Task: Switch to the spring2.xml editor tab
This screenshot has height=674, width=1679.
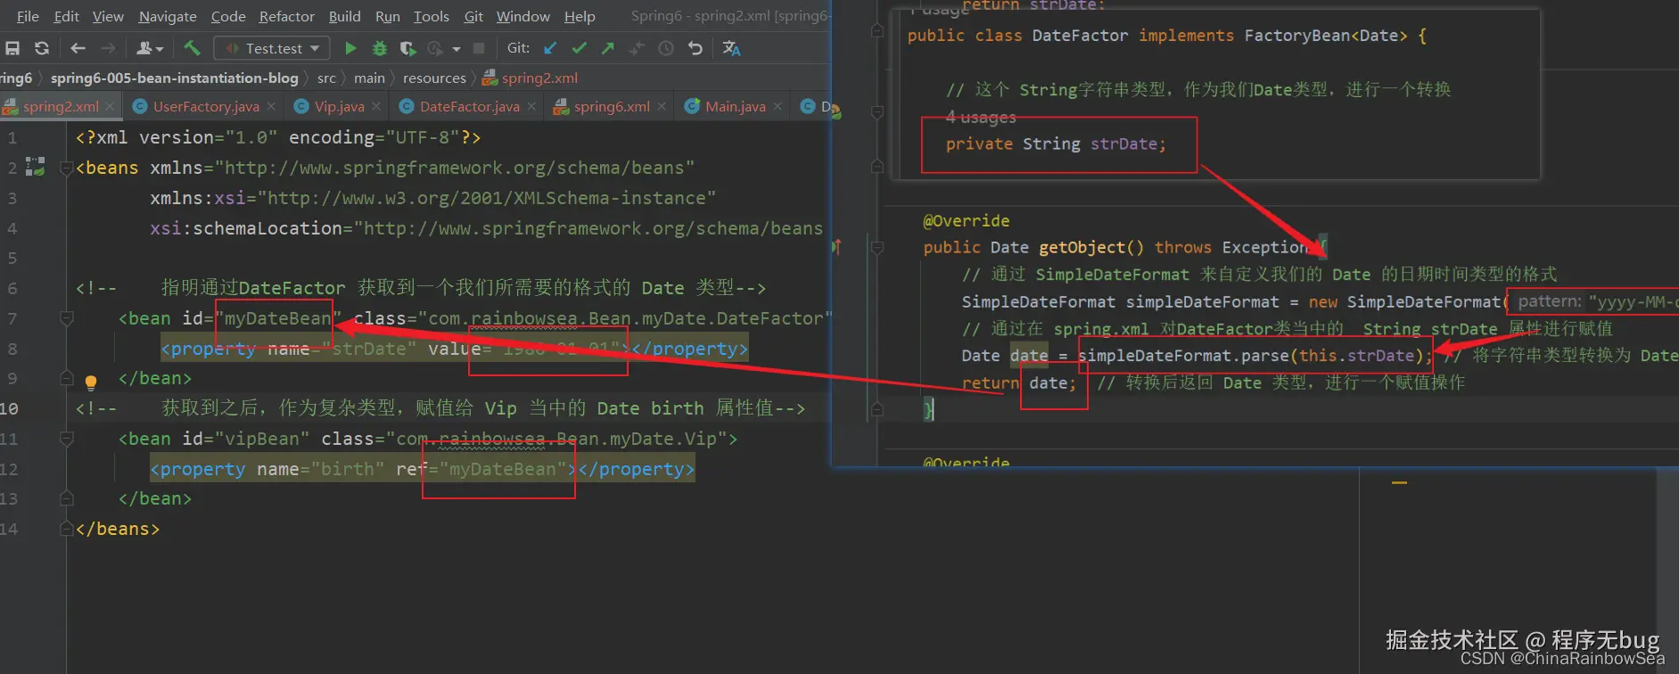Action: point(61,106)
